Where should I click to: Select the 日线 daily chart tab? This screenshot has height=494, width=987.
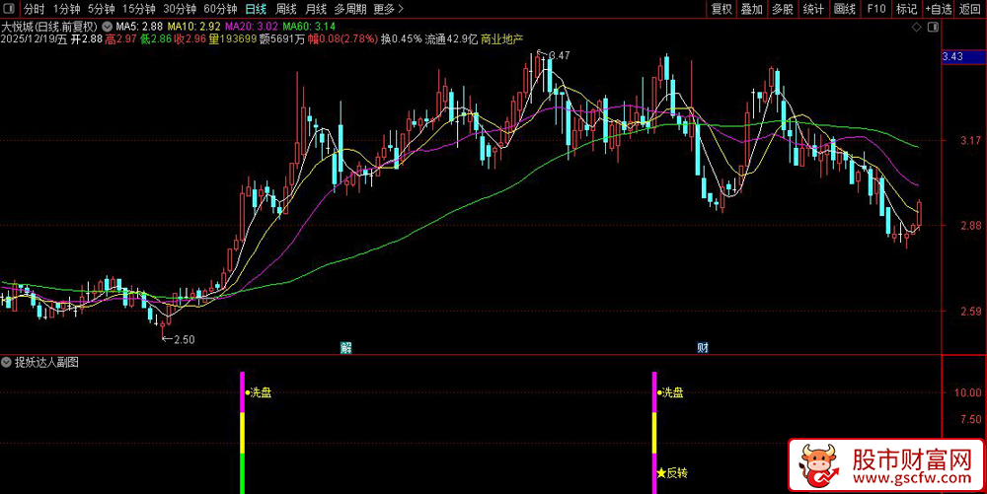point(255,9)
